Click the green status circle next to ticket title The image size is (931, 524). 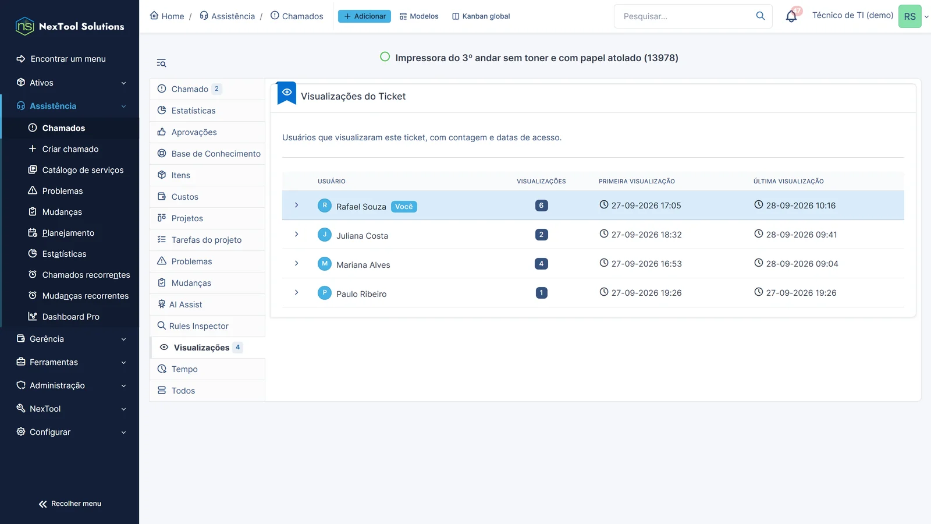385,57
